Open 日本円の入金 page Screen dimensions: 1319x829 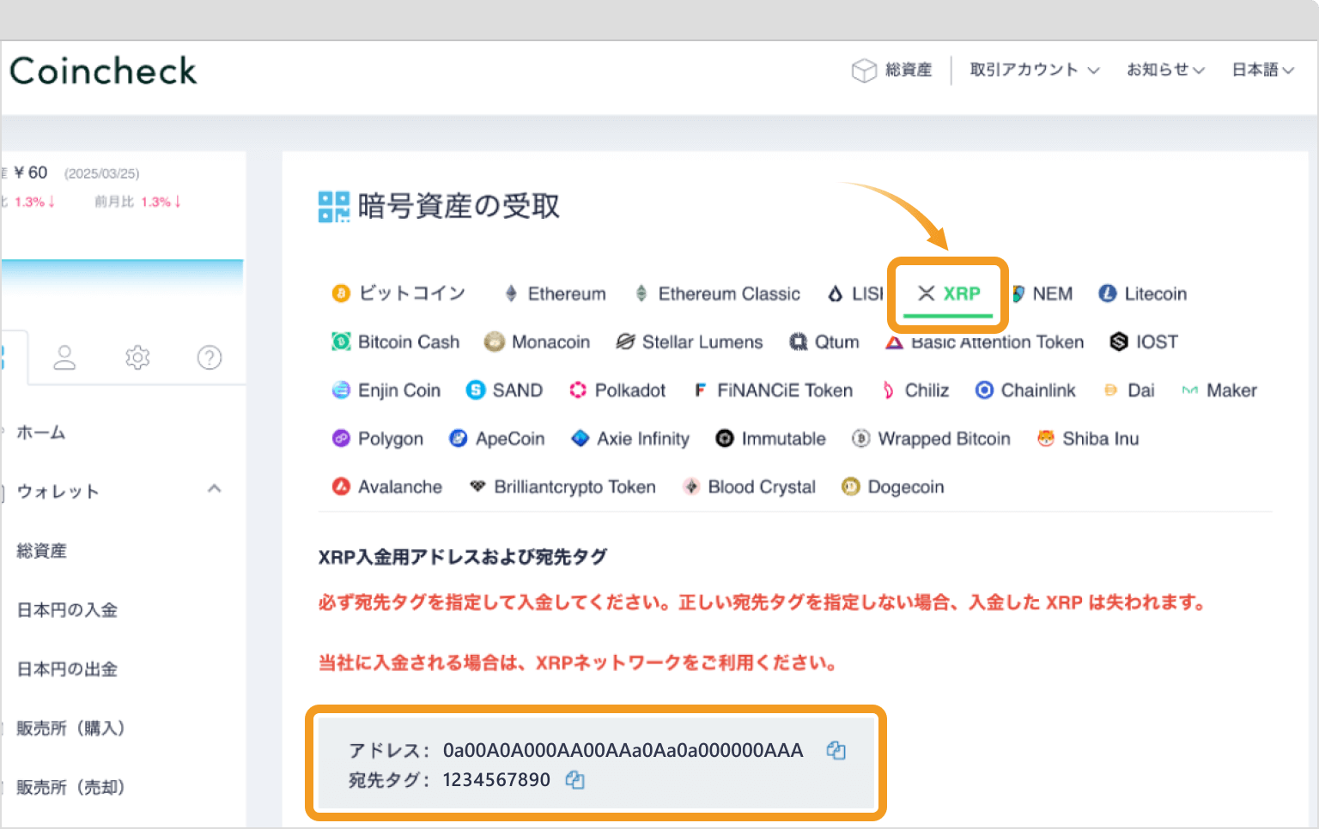[x=67, y=610]
